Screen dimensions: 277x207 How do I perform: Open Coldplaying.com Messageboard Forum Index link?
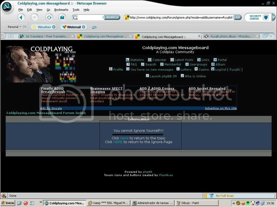(46, 113)
